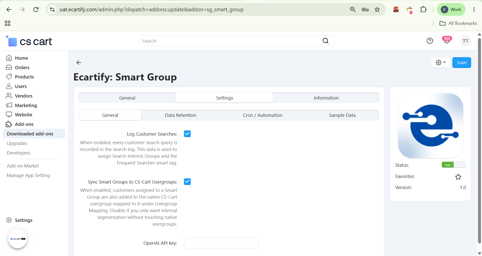
Task: Open the browser apps grid shortcut
Action: click(8, 23)
